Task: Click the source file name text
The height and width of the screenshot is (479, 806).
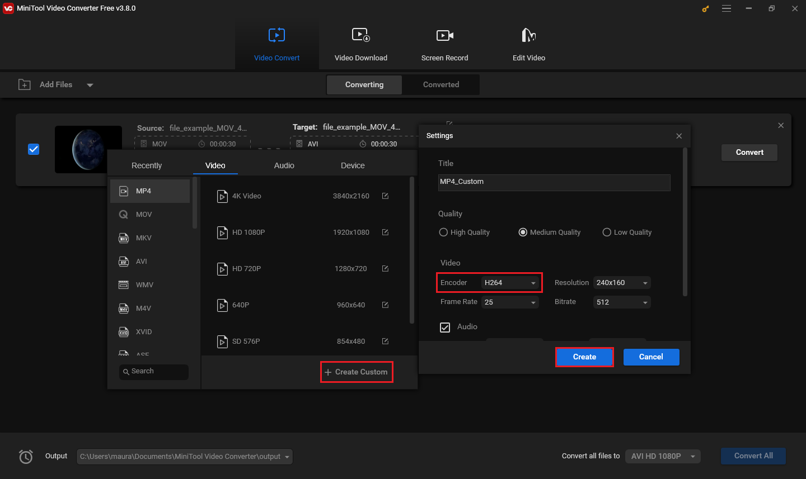Action: click(x=208, y=128)
